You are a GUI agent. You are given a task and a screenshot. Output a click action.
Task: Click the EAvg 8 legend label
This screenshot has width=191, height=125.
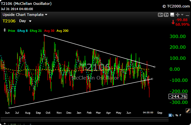click(22, 31)
